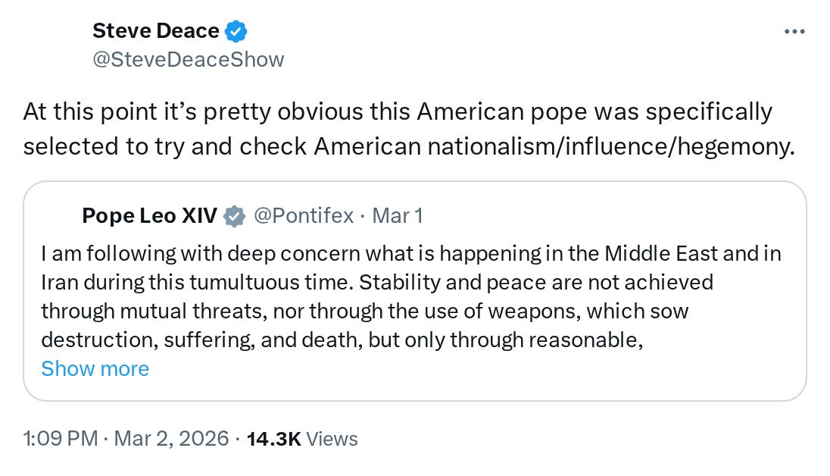
Task: Expand the quoted post with Show more
Action: point(95,368)
